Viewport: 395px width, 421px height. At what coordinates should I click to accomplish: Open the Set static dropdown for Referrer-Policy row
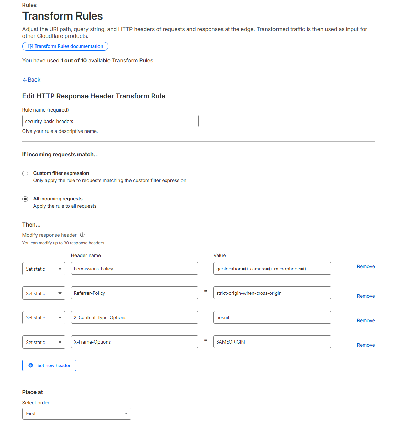pos(44,293)
